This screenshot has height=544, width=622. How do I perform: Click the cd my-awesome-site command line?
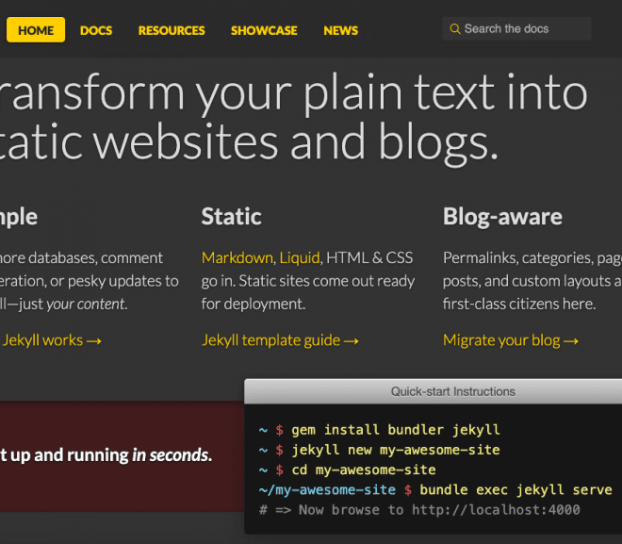pos(364,470)
